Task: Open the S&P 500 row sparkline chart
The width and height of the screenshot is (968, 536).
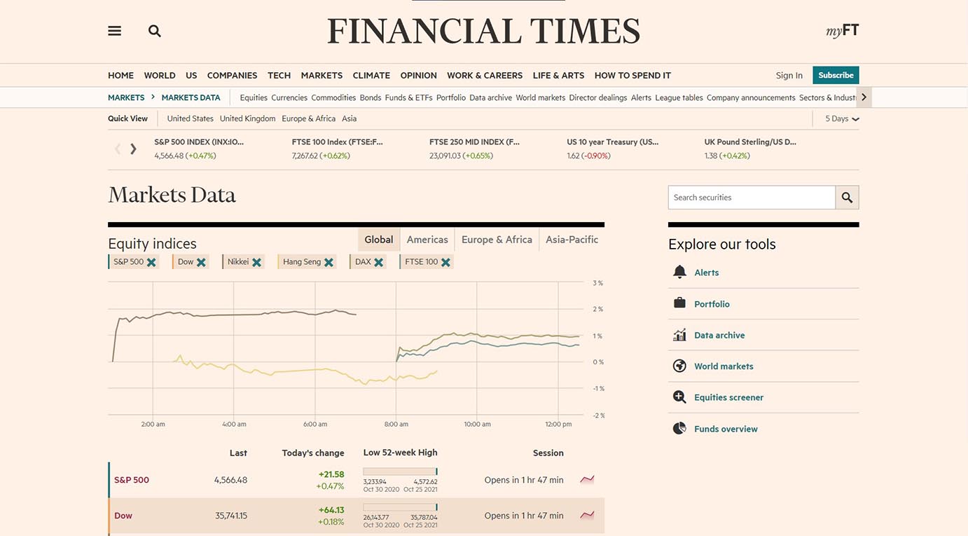Action: pyautogui.click(x=587, y=480)
